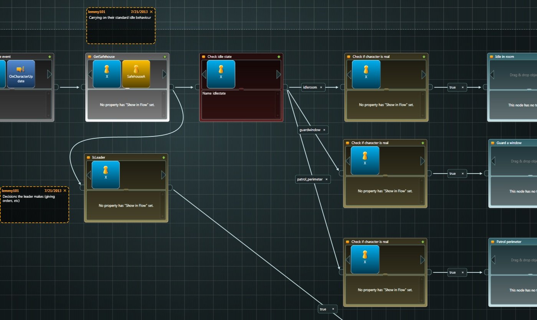Select X entity in node receiving guardwindow link
This screenshot has width=537, height=320.
[365, 161]
